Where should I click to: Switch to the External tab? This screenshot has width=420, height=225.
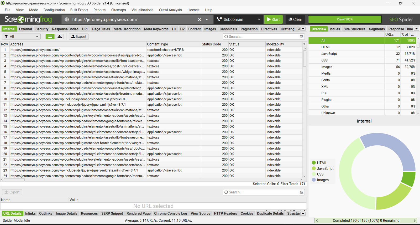[25, 29]
